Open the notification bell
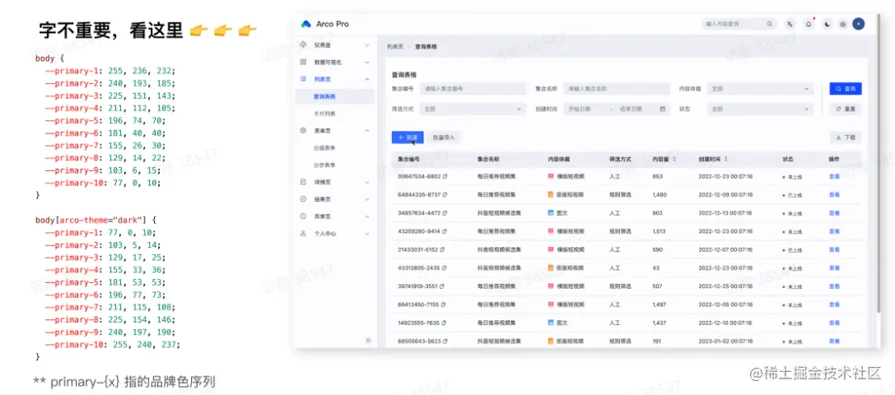The image size is (895, 395). [x=809, y=24]
